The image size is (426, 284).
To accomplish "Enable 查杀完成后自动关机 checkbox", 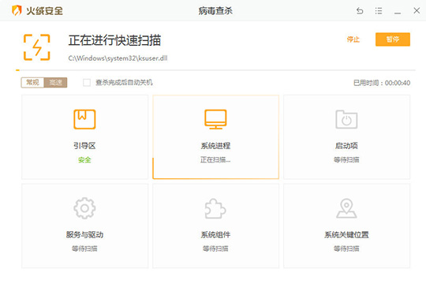I will tap(87, 82).
